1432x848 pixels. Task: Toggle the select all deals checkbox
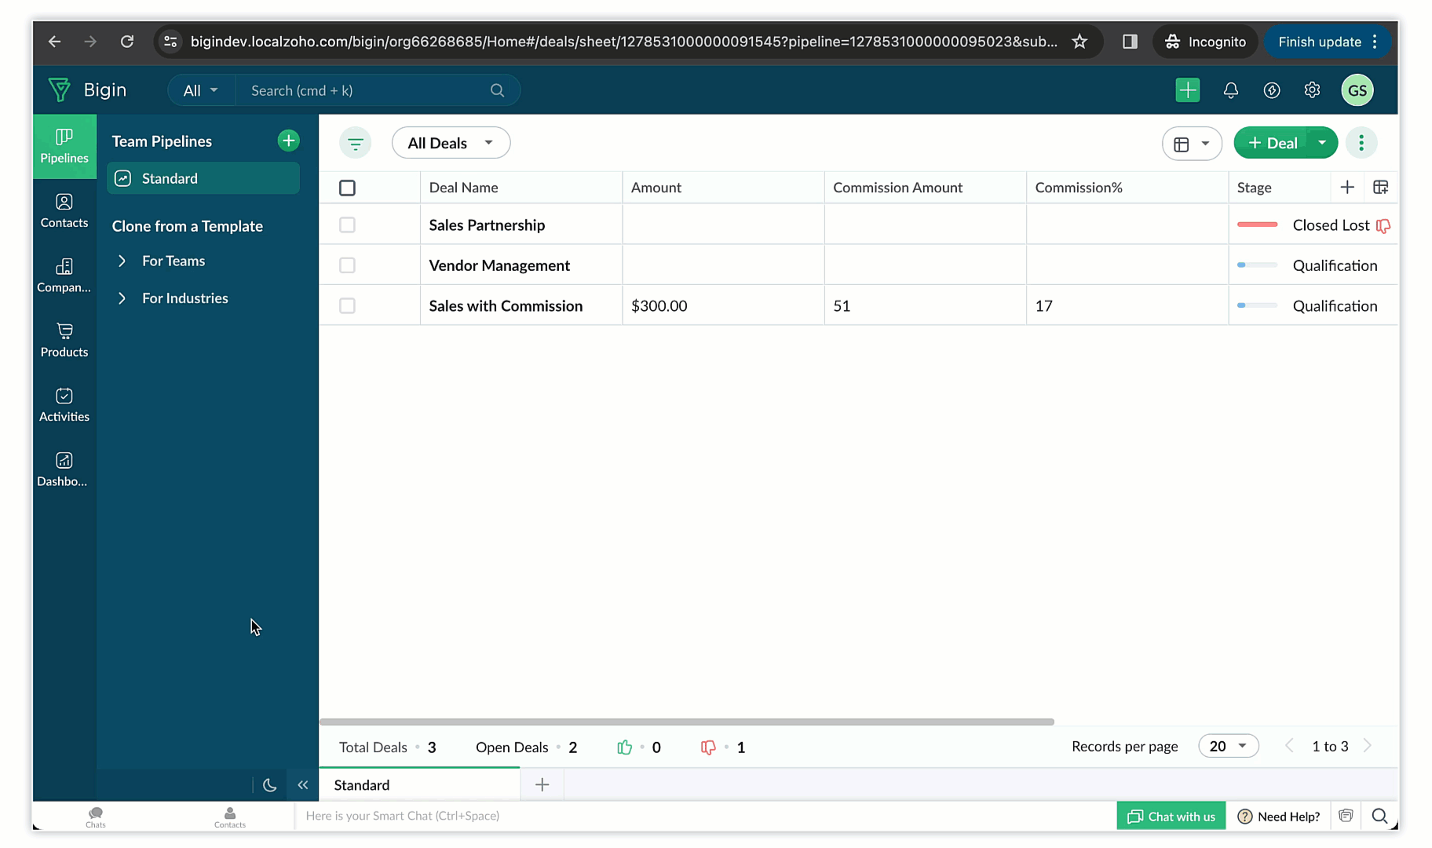point(347,188)
